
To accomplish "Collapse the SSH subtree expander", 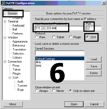I will 10,78.
